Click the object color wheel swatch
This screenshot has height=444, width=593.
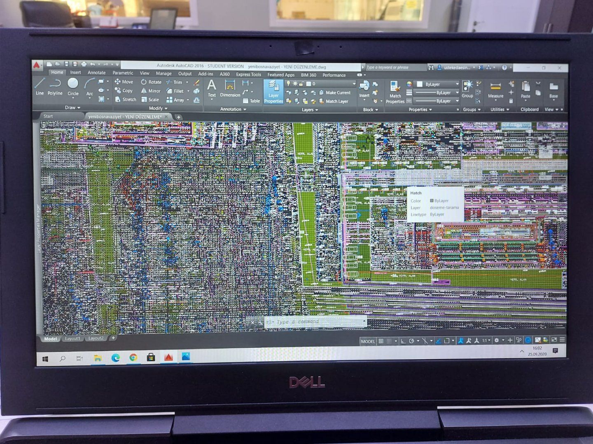[x=409, y=84]
